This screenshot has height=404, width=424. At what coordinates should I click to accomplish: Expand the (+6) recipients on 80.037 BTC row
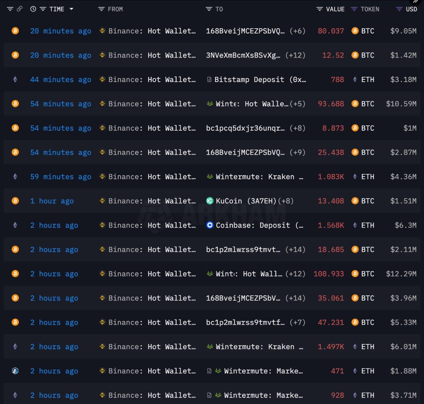tap(297, 31)
